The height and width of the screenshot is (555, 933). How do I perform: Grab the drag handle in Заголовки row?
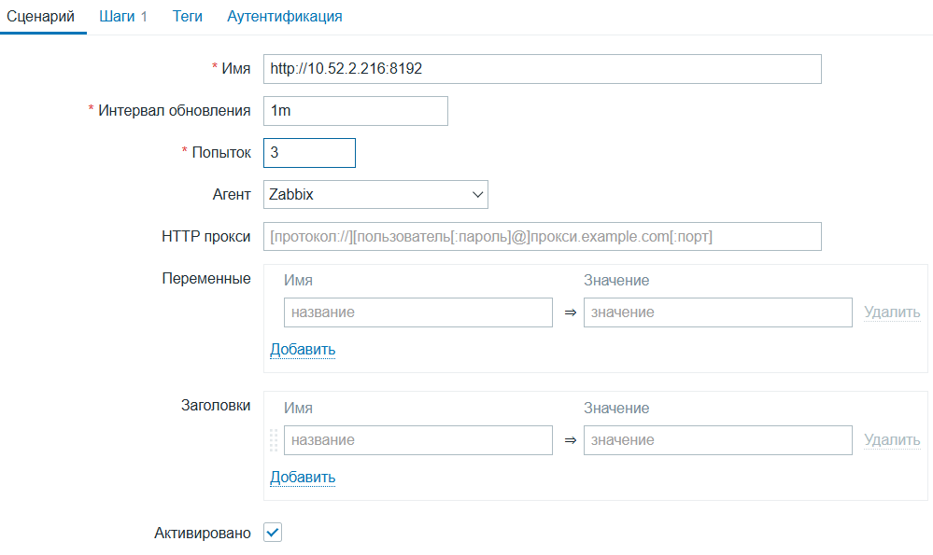tap(274, 440)
